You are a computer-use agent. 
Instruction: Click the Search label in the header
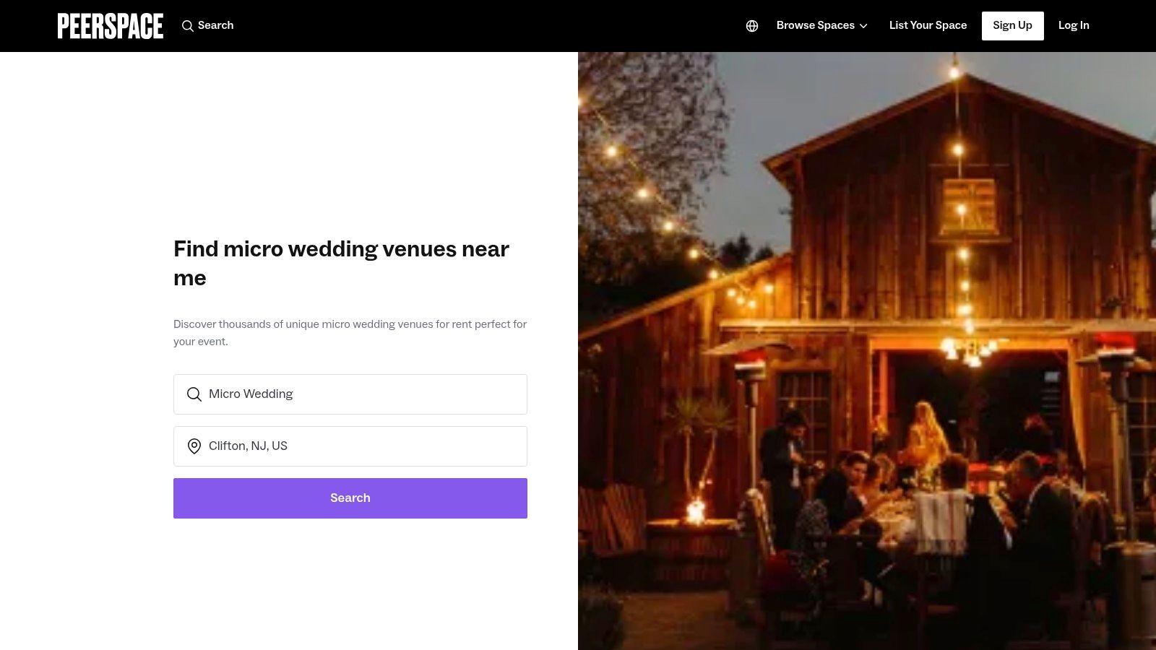(x=215, y=26)
